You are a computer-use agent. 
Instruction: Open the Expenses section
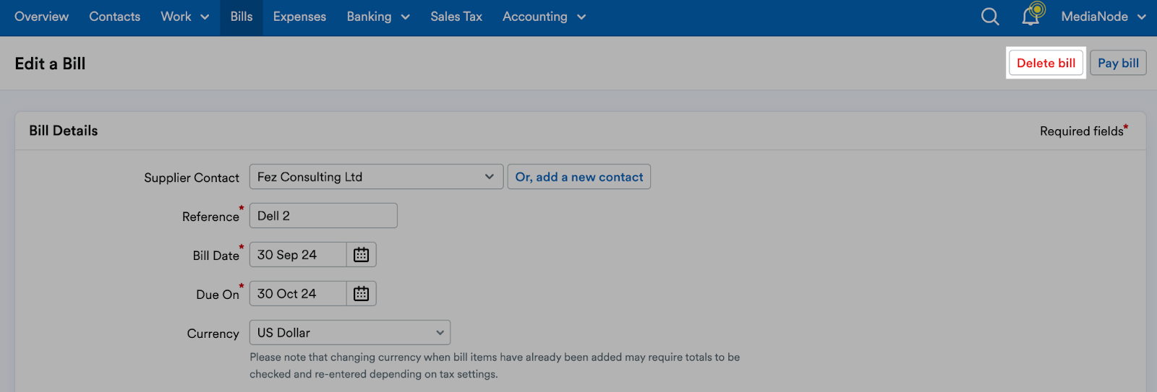299,17
